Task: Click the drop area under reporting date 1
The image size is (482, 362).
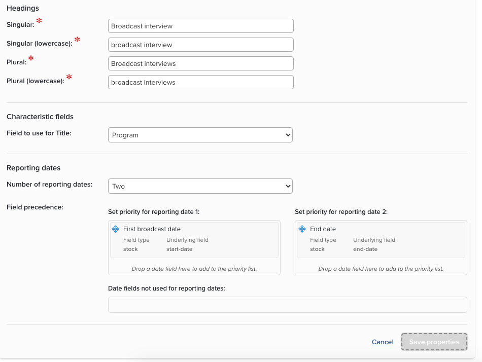Action: click(x=194, y=269)
